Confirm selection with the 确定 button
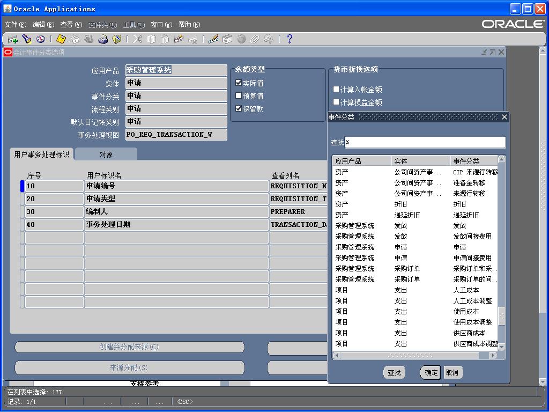This screenshot has width=549, height=412. click(431, 372)
